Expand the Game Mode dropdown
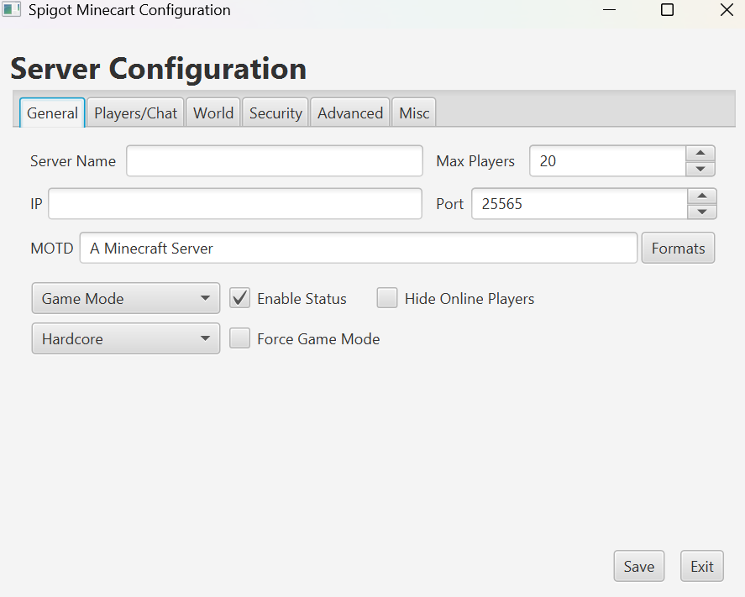Viewport: 745px width, 597px height. 126,298
